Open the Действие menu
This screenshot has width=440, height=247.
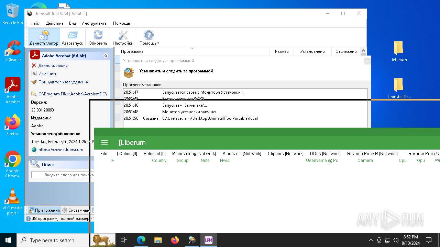[55, 23]
